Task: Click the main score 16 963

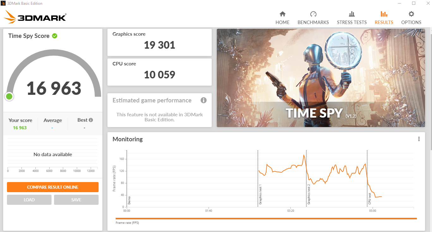Action: click(54, 89)
